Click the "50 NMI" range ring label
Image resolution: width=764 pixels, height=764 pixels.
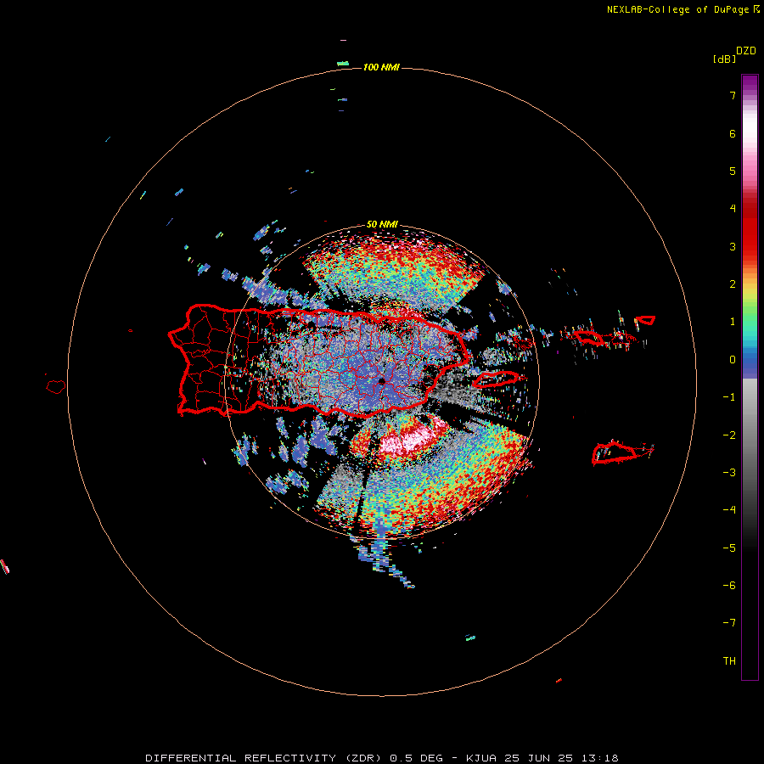[382, 224]
